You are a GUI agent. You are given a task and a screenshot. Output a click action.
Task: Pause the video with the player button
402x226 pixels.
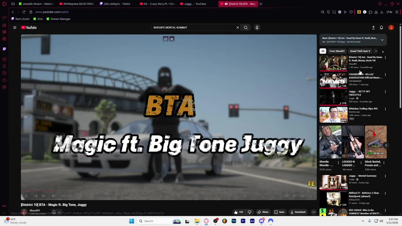click(x=26, y=196)
